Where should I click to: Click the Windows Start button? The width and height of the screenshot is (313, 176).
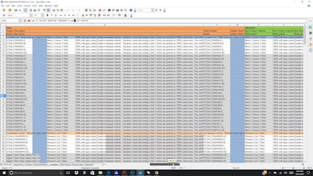pyautogui.click(x=4, y=173)
